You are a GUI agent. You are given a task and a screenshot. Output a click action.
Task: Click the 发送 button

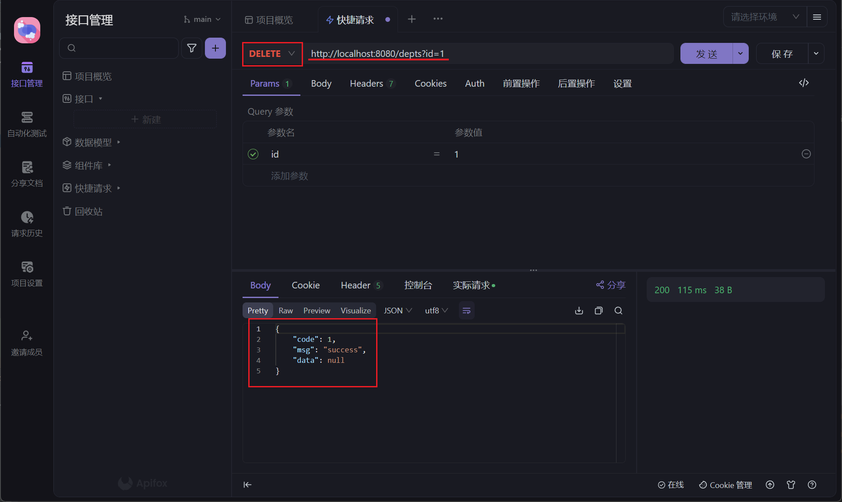pyautogui.click(x=706, y=54)
